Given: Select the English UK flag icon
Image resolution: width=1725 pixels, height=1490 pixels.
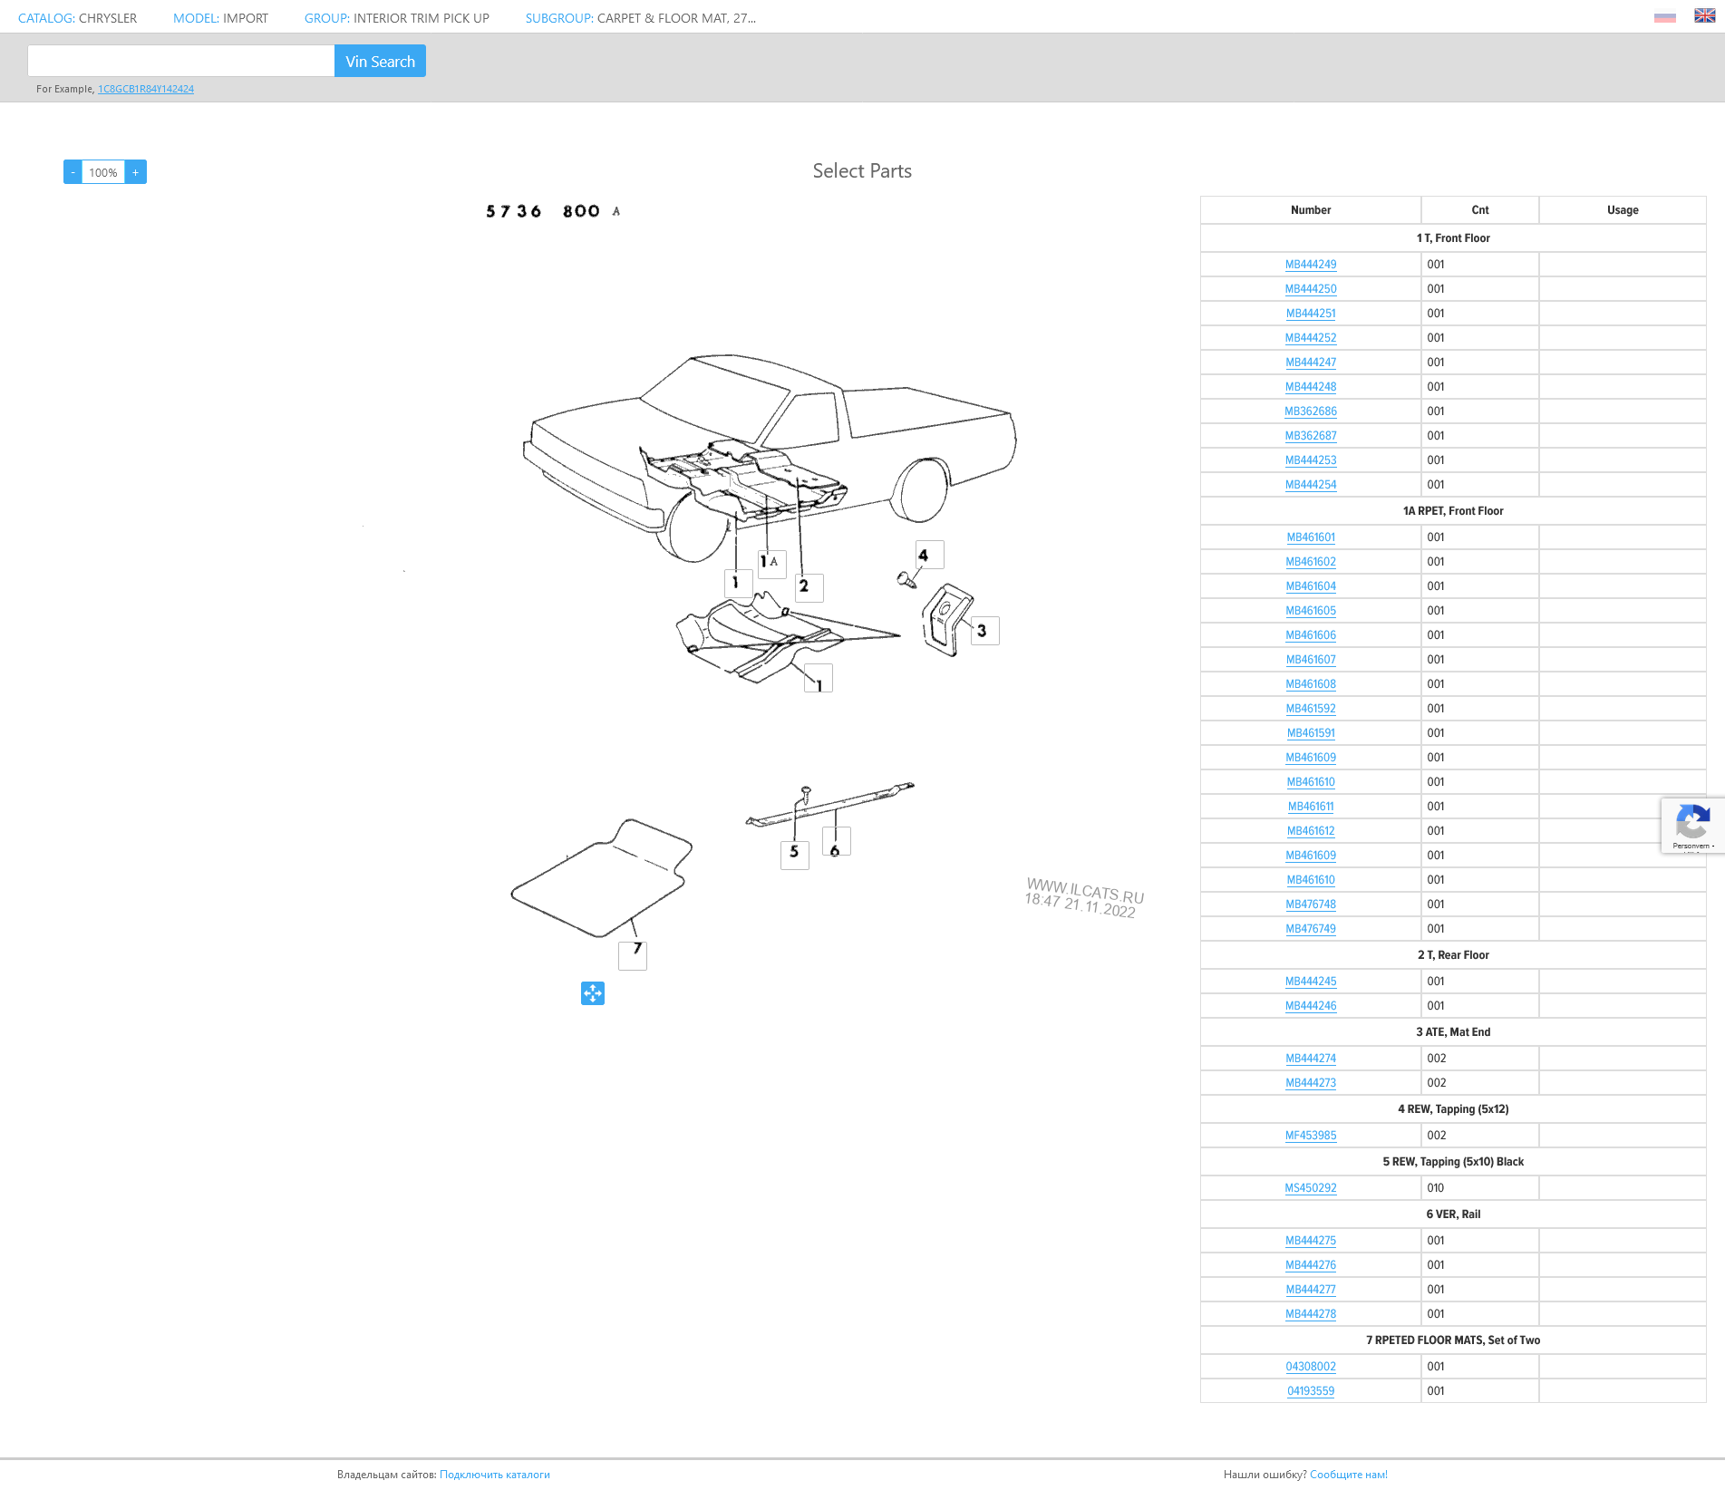Looking at the screenshot, I should coord(1704,16).
